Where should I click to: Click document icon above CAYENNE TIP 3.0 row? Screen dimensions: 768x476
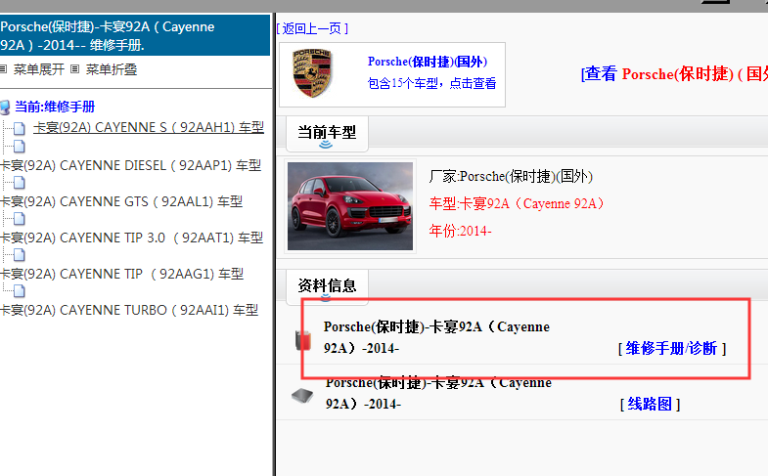click(20, 219)
